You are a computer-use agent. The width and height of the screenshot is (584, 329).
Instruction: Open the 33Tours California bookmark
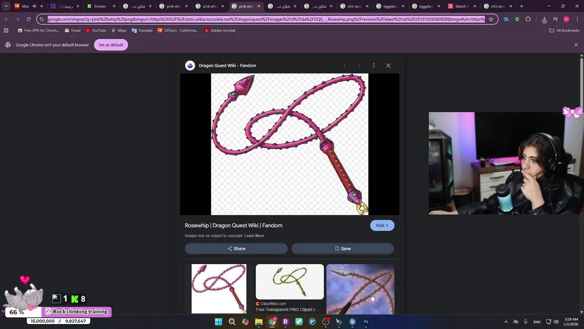pyautogui.click(x=178, y=30)
